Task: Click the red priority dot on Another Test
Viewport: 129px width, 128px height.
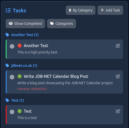Action: tap(20, 46)
